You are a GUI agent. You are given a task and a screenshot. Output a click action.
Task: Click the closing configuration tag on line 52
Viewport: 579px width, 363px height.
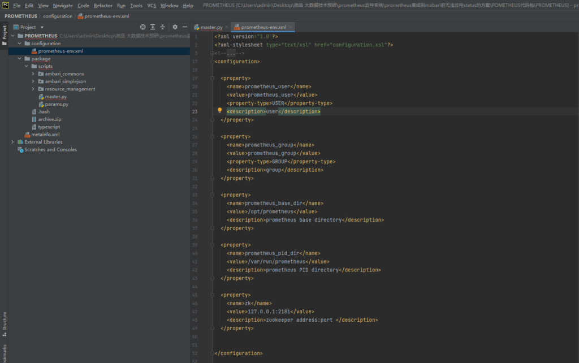coord(239,353)
